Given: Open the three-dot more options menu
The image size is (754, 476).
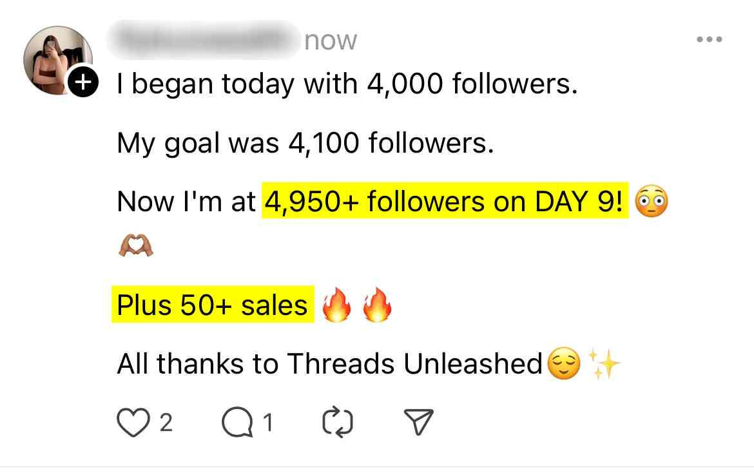Looking at the screenshot, I should click(x=710, y=40).
